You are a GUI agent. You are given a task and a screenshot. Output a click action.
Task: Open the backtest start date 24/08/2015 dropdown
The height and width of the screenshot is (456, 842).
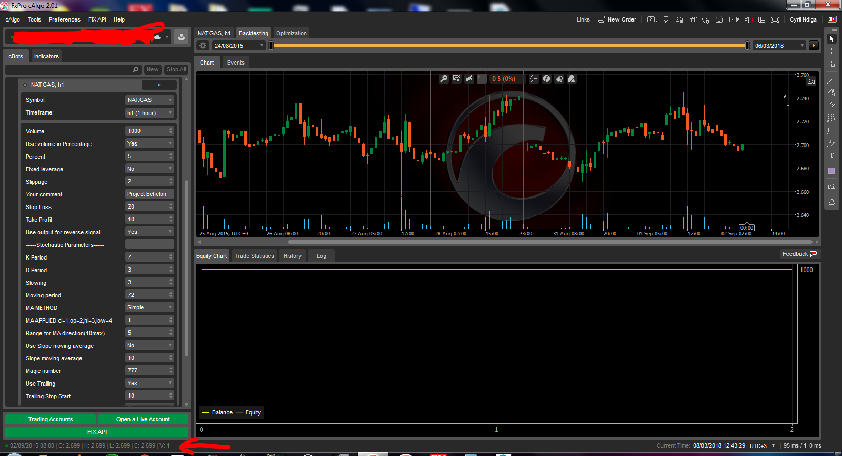[x=238, y=46]
